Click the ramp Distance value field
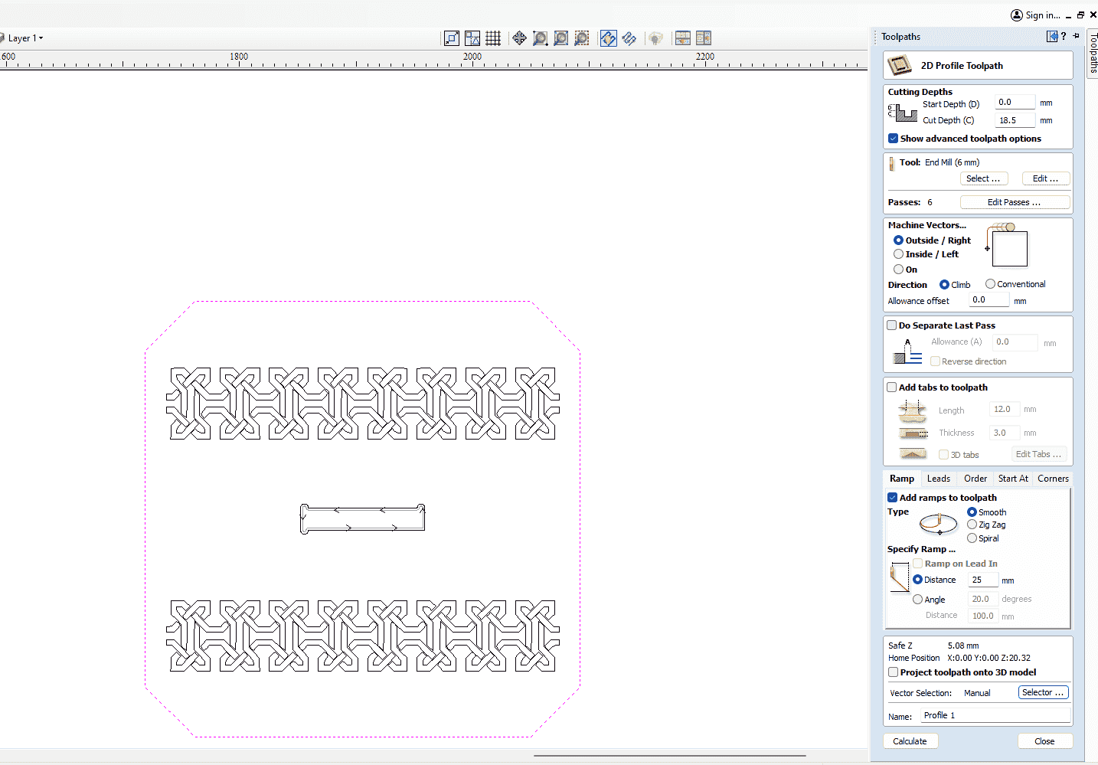 [984, 580]
